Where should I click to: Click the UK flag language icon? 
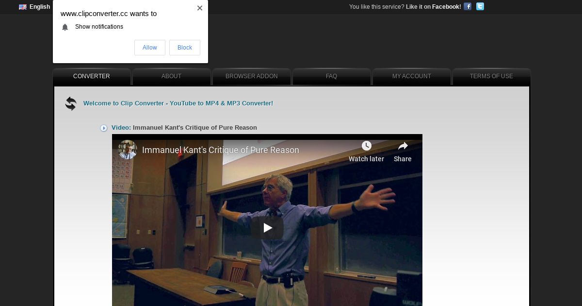(x=23, y=7)
